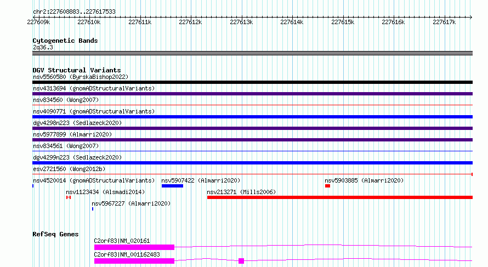Click the blue nsv4090771 variant bar
488x267 pixels.
(252, 117)
